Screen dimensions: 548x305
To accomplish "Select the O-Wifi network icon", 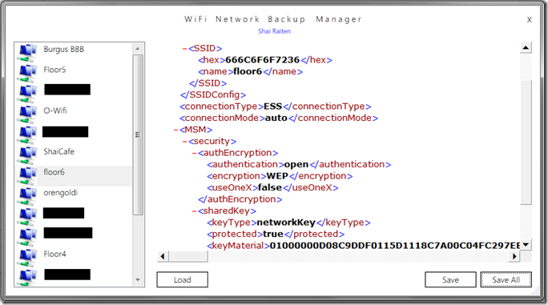I will (x=27, y=114).
